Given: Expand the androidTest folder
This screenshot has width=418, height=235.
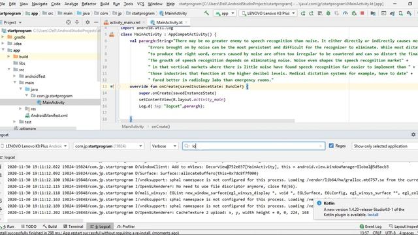Looking at the screenshot, I should (x=14, y=76).
